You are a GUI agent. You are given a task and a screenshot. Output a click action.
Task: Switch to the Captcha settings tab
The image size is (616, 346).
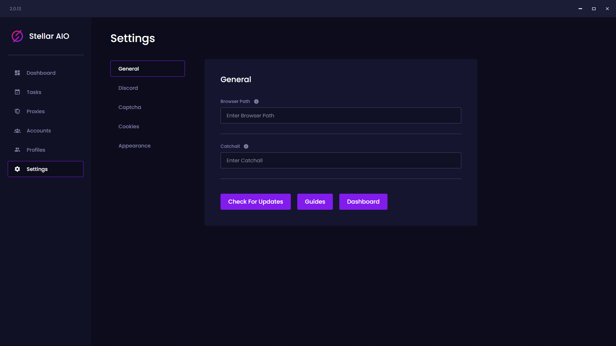(x=130, y=107)
